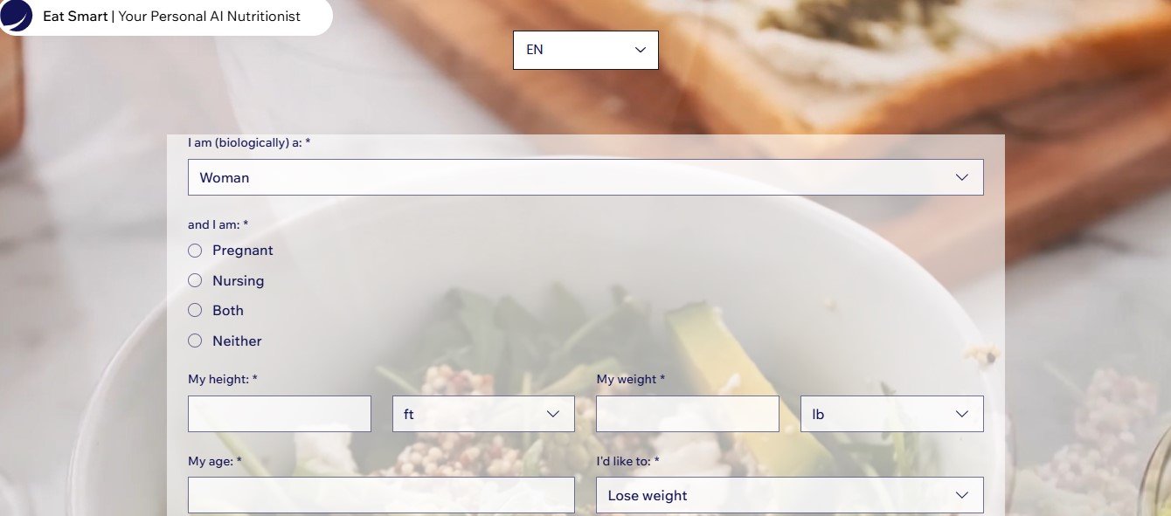Click the chevron arrow beside Woman
The image size is (1171, 516).
pyautogui.click(x=962, y=177)
